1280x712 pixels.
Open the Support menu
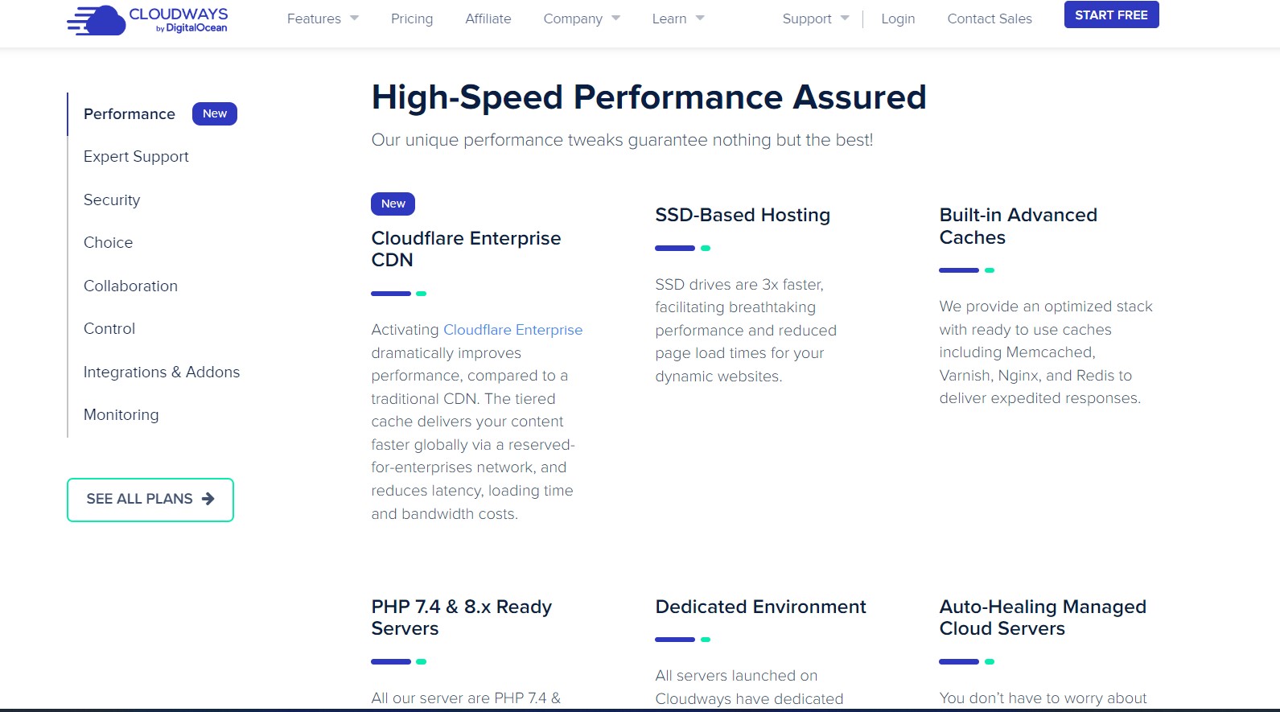click(x=807, y=19)
